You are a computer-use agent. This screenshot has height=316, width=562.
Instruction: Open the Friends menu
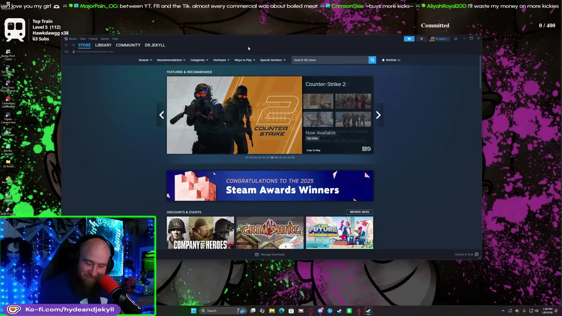click(93, 39)
